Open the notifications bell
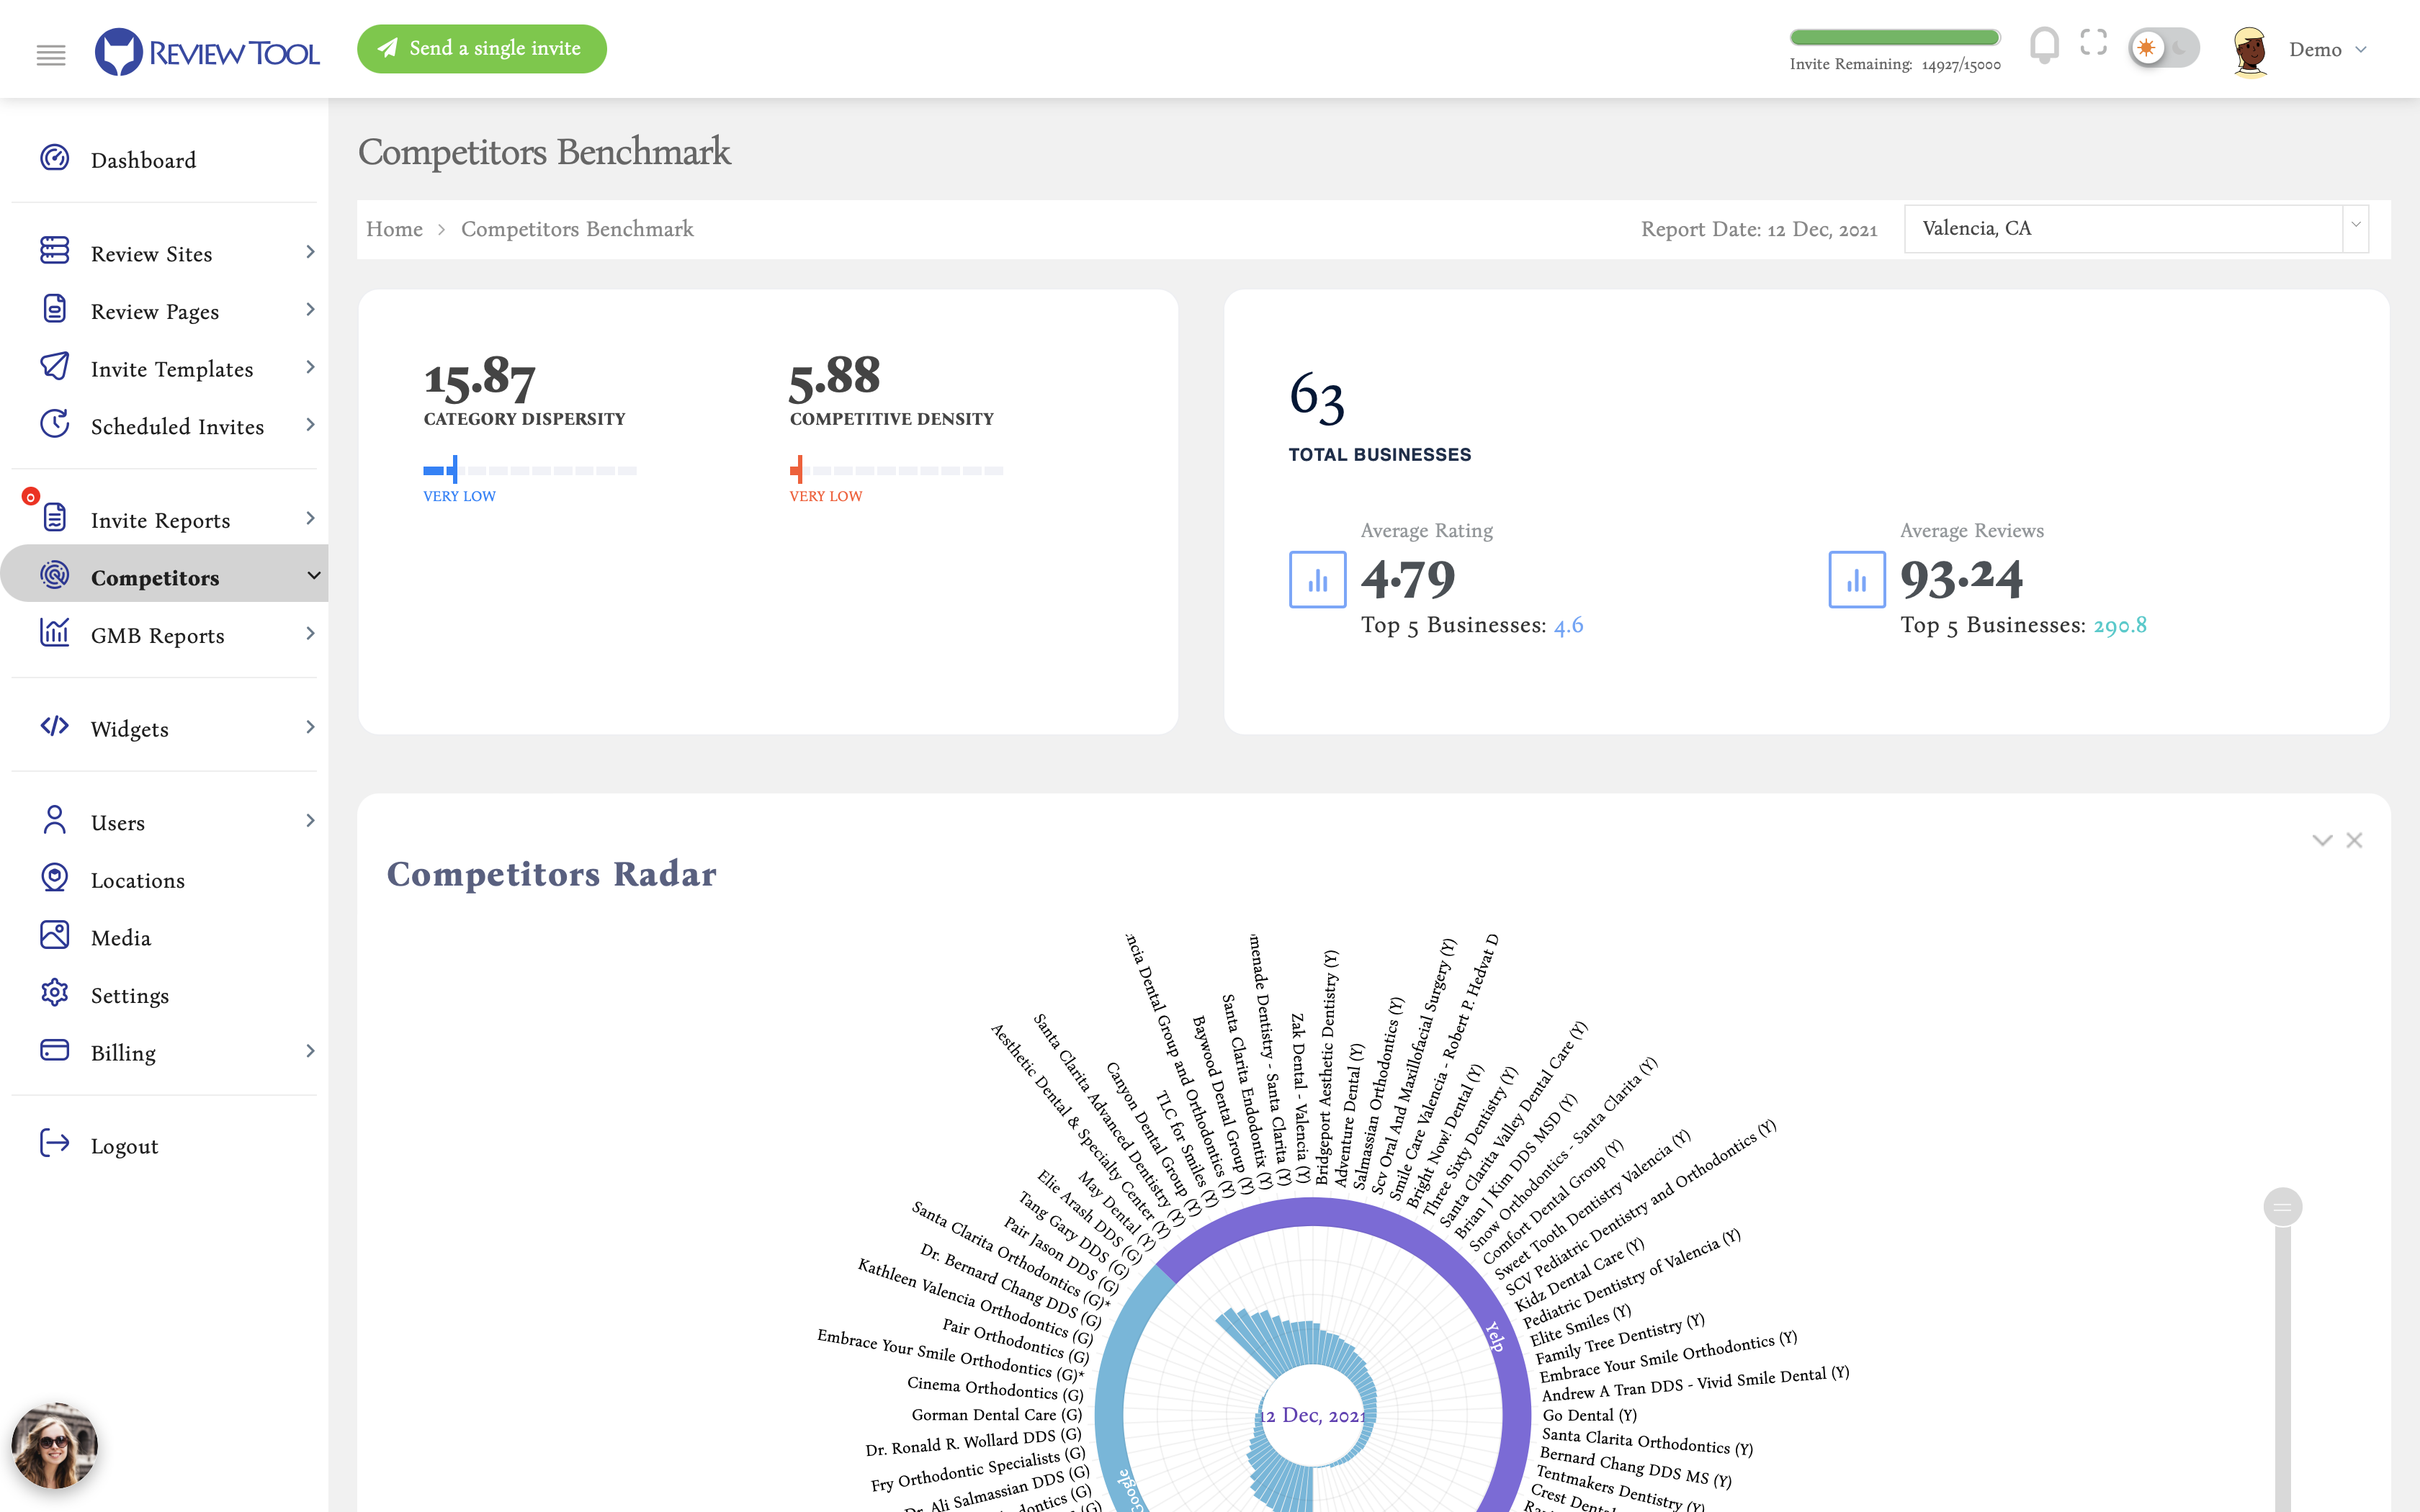Image resolution: width=2420 pixels, height=1512 pixels. pos(2044,46)
